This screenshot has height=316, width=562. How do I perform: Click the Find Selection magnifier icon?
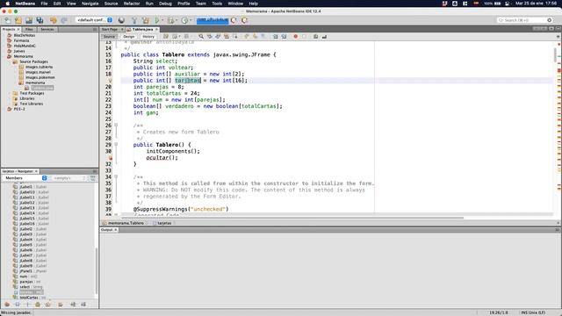point(201,37)
